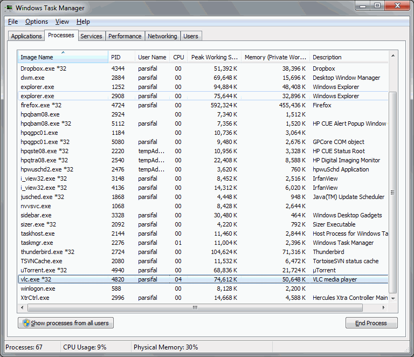414x357 pixels.
Task: Click the vertical scrollbar up arrow
Action: point(393,56)
